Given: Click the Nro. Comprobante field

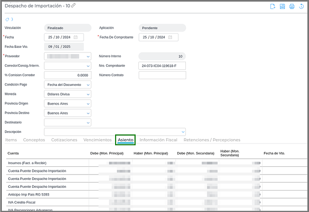Looking at the screenshot, I should [x=162, y=66].
